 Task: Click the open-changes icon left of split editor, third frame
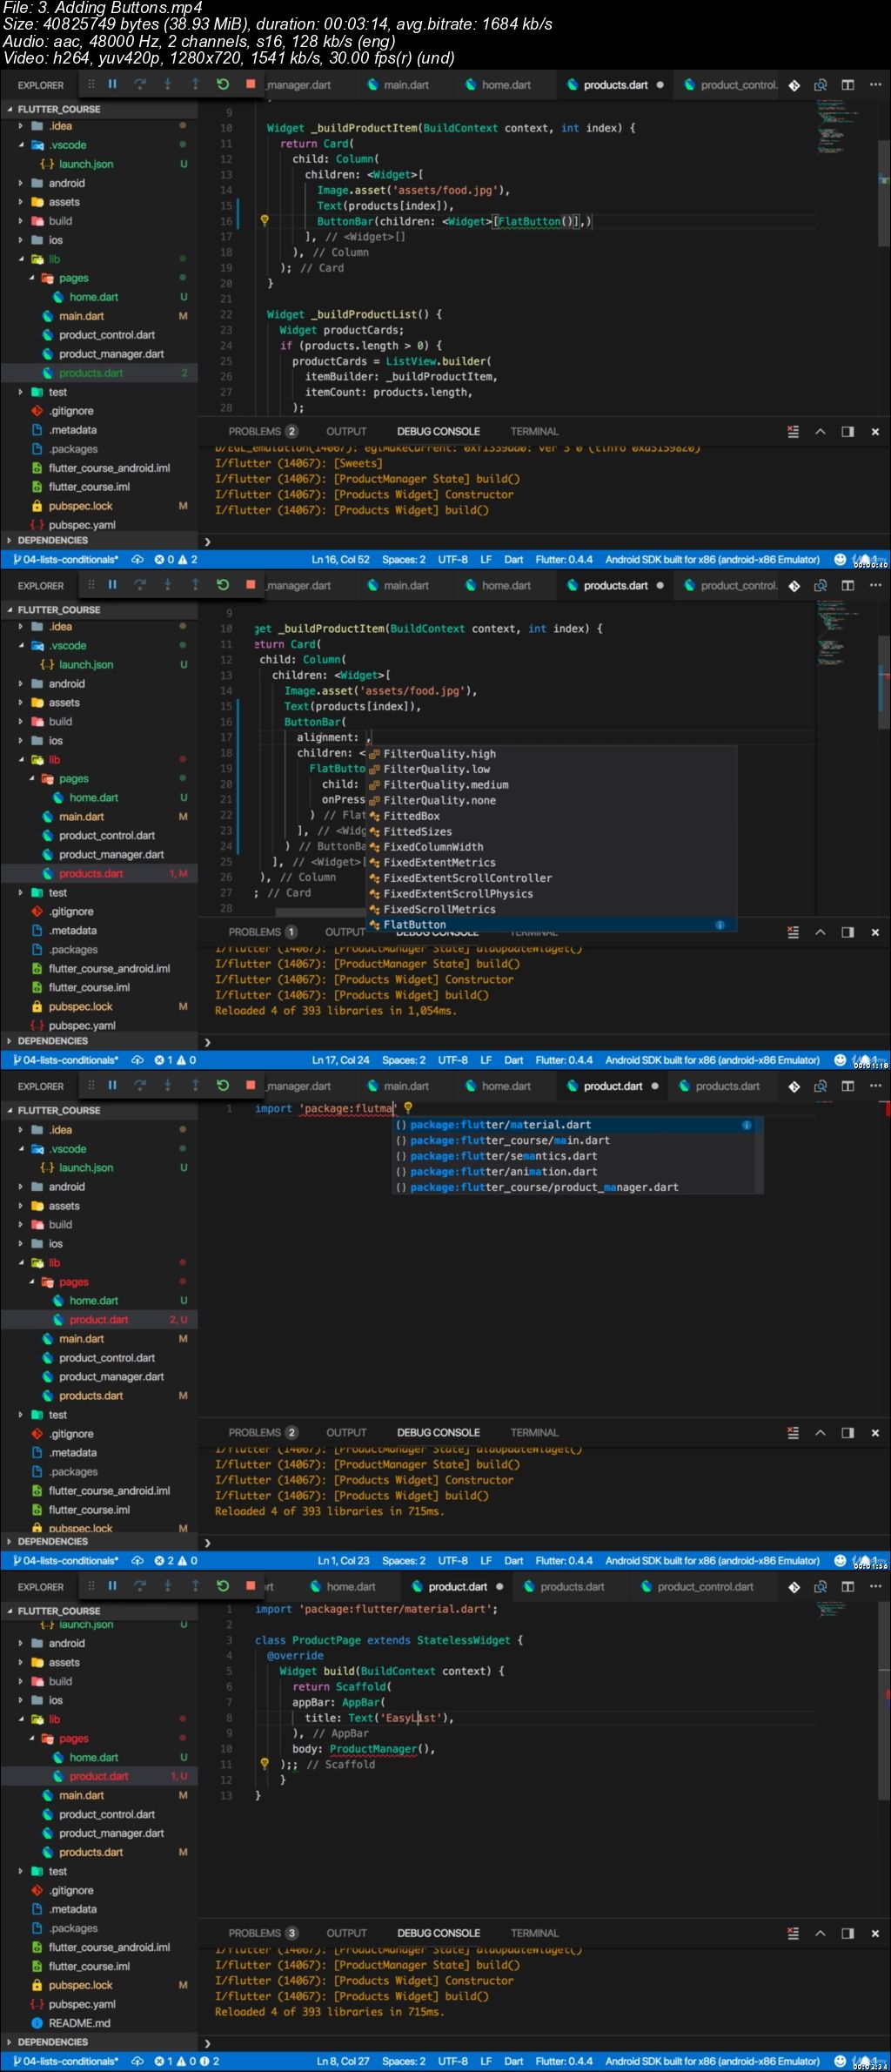coord(820,1086)
